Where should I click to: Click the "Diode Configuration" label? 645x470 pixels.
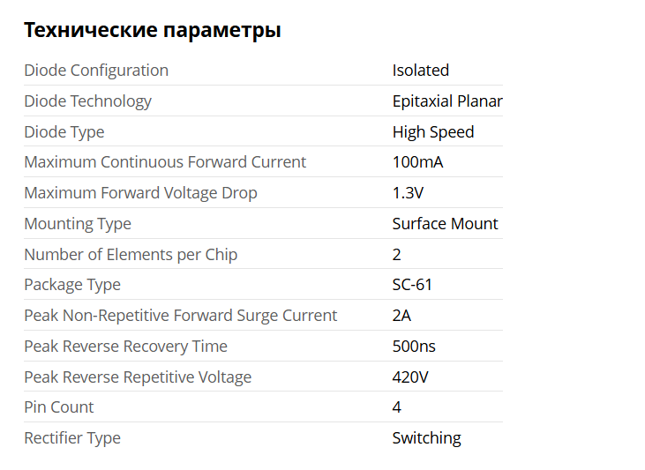click(96, 71)
